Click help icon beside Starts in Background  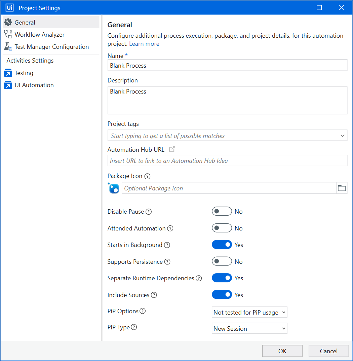167,245
